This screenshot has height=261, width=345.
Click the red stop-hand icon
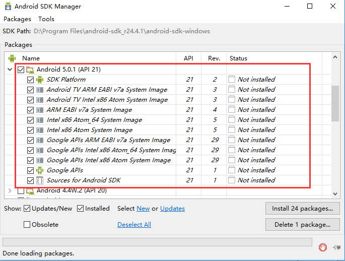click(323, 247)
